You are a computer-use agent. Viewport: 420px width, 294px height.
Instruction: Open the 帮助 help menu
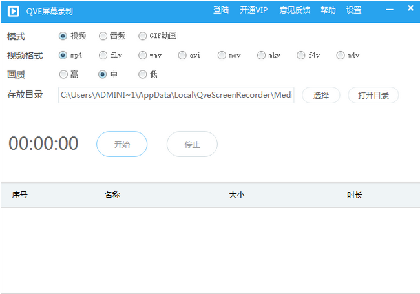[328, 10]
